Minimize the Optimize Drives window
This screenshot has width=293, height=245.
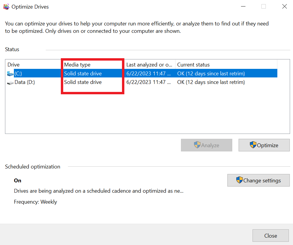click(x=243, y=7)
